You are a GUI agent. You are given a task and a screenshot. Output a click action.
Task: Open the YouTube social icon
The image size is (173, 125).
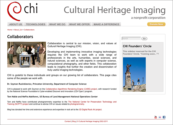[156, 117]
